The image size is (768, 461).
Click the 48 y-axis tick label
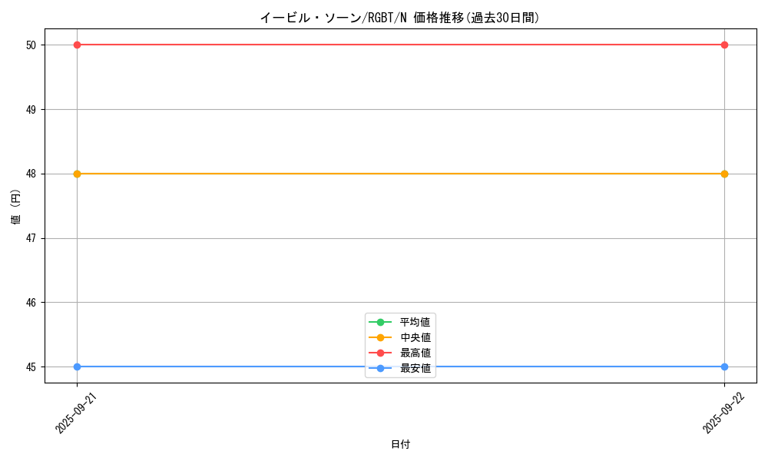pos(31,174)
